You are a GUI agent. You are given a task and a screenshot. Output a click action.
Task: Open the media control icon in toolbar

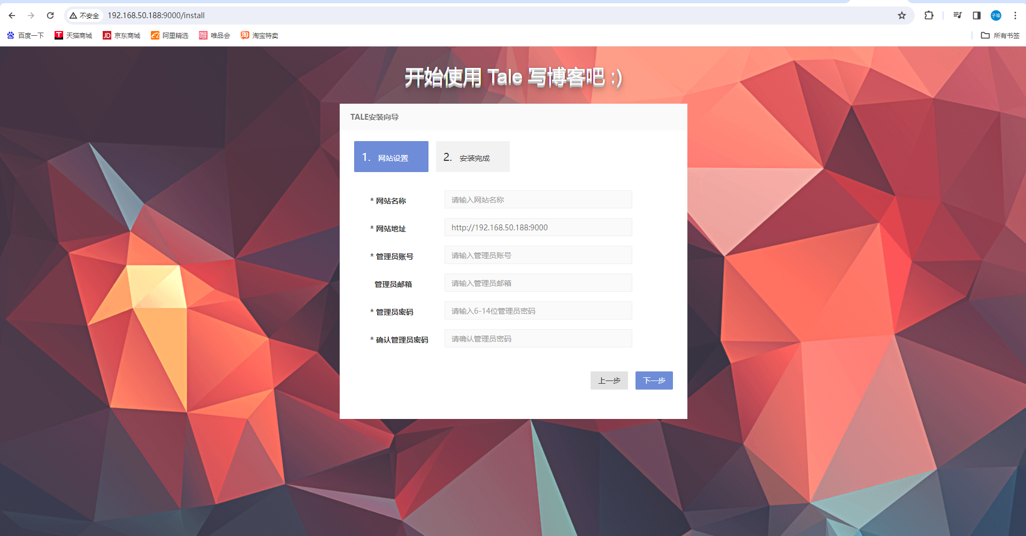coord(958,15)
